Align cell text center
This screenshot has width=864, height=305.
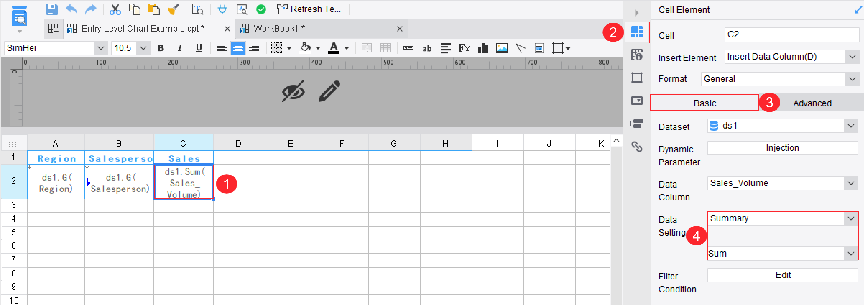click(238, 48)
